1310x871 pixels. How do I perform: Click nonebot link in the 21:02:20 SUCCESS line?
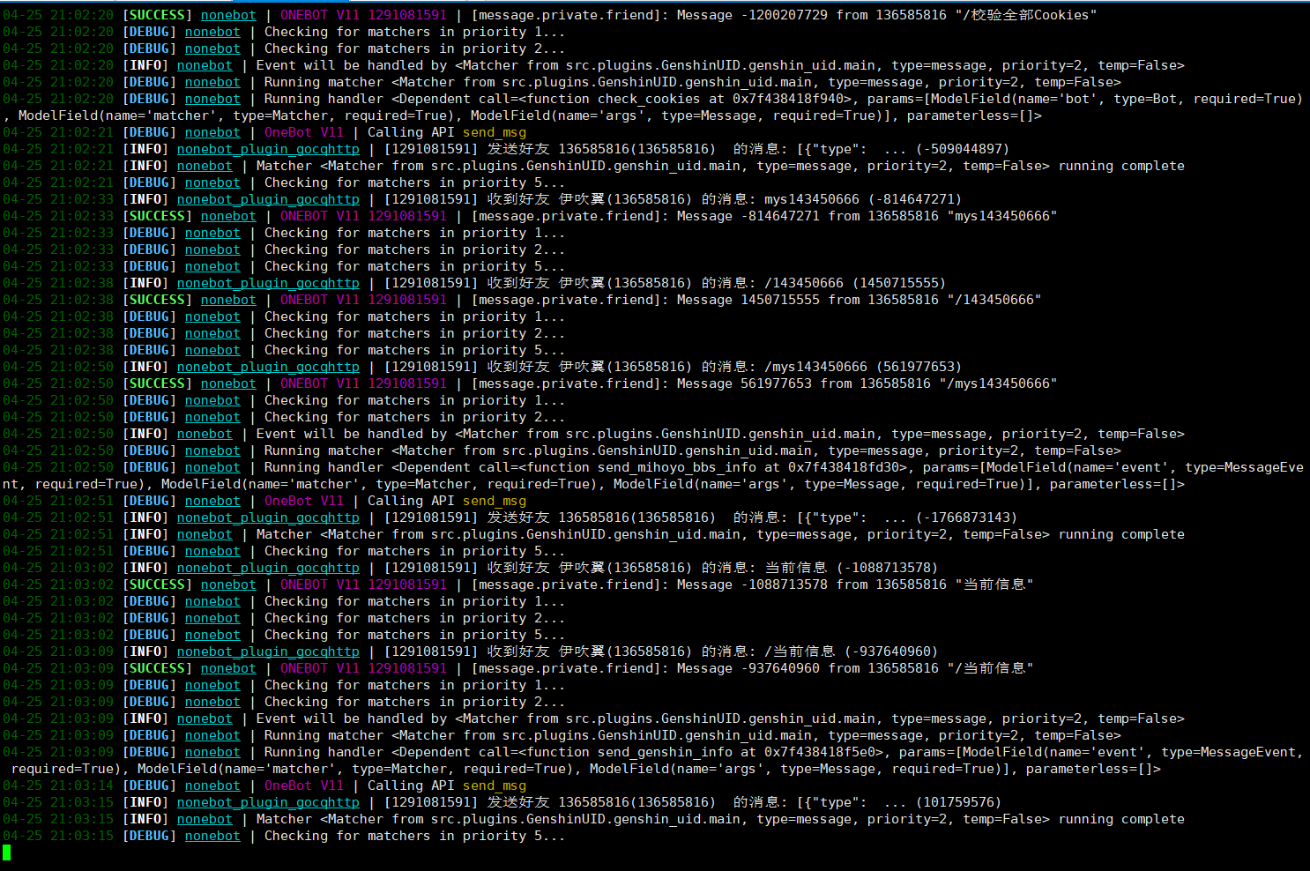pos(228,15)
